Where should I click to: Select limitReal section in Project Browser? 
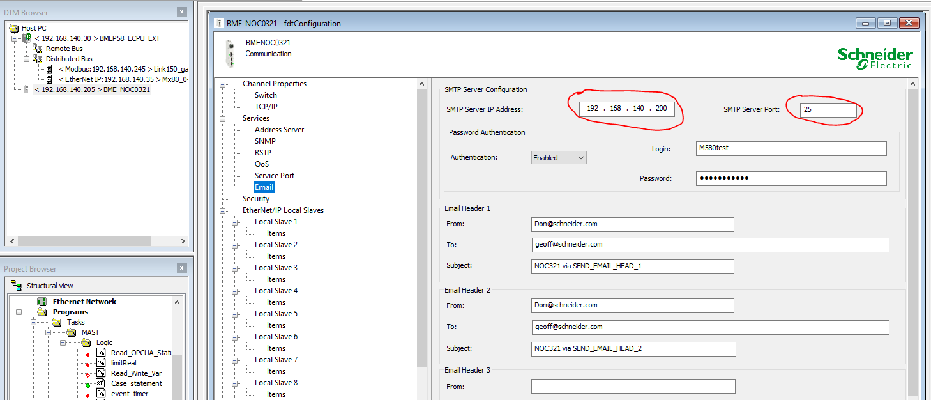[x=123, y=363]
